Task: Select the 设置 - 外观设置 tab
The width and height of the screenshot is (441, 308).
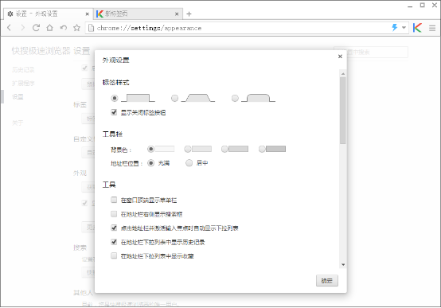Action: [x=48, y=14]
